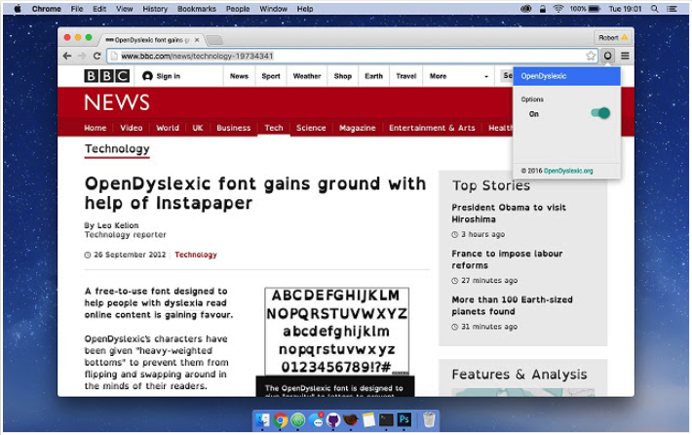Open the Chrome hamburger menu
The height and width of the screenshot is (435, 692).
[x=625, y=56]
